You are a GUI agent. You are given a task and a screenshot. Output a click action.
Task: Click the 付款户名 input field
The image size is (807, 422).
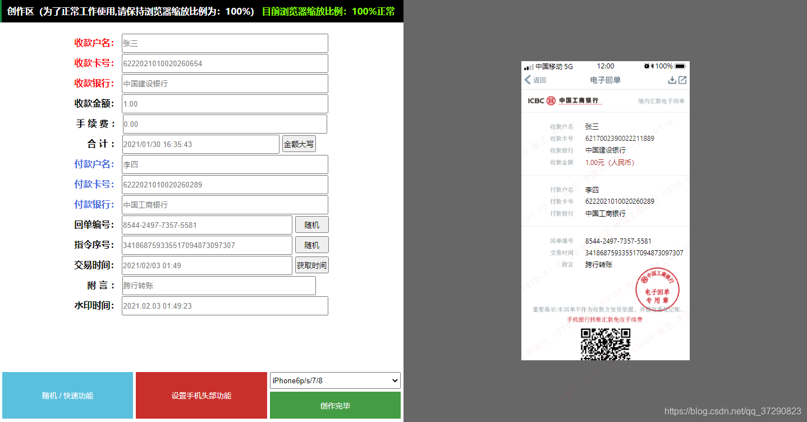224,164
